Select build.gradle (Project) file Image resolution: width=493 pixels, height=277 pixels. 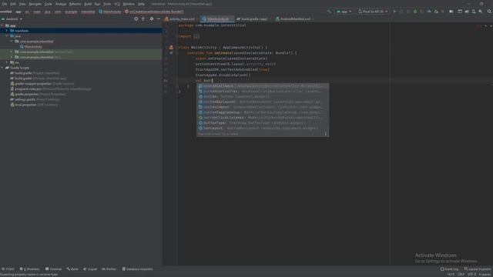(35, 73)
